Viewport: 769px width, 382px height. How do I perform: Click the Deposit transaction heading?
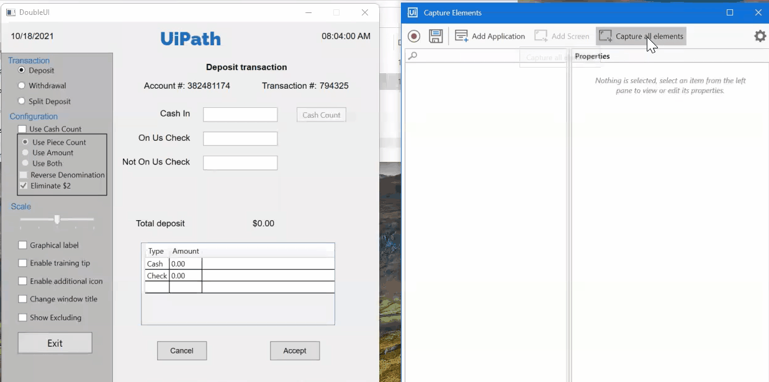(246, 67)
